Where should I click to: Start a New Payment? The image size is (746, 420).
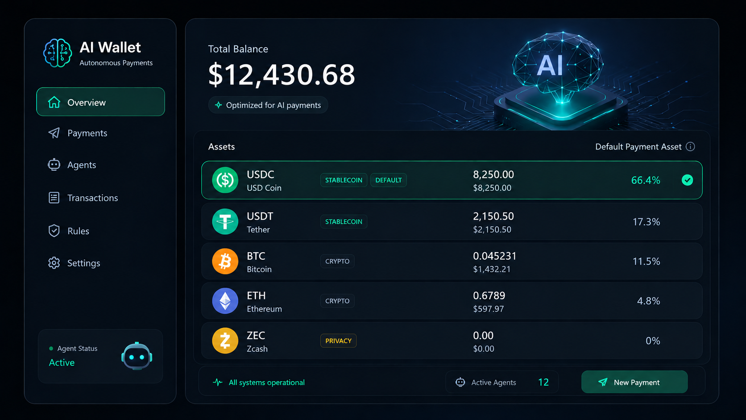click(634, 382)
